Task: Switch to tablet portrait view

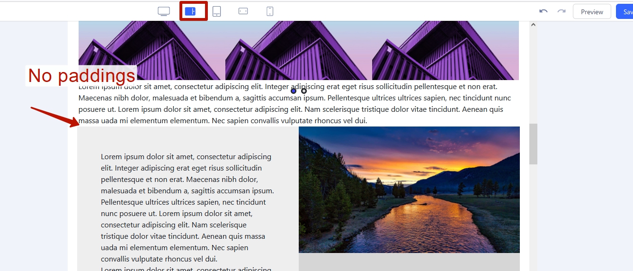Action: [216, 11]
